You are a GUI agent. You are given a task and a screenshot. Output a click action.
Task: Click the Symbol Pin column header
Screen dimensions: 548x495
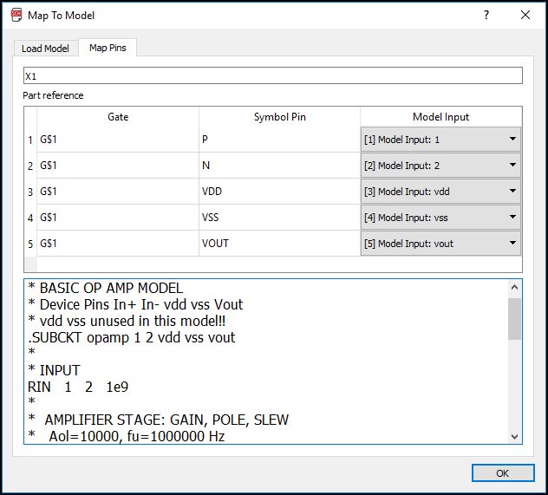279,117
